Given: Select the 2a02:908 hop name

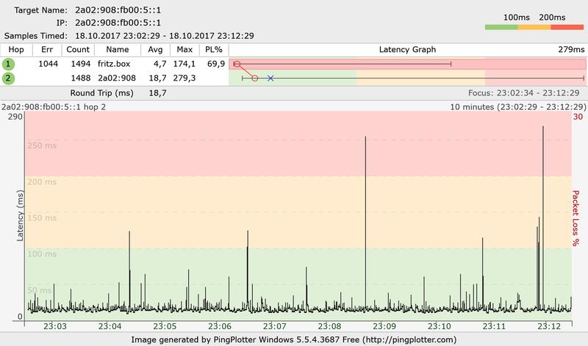Looking at the screenshot, I should pos(118,78).
